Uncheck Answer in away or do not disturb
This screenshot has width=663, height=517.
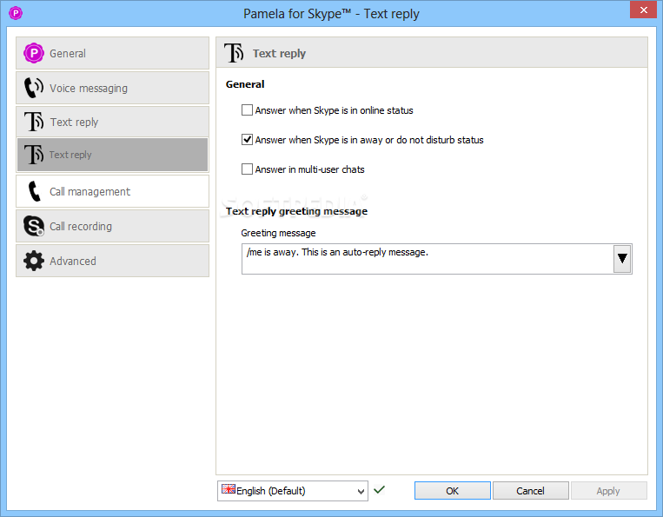pyautogui.click(x=247, y=140)
